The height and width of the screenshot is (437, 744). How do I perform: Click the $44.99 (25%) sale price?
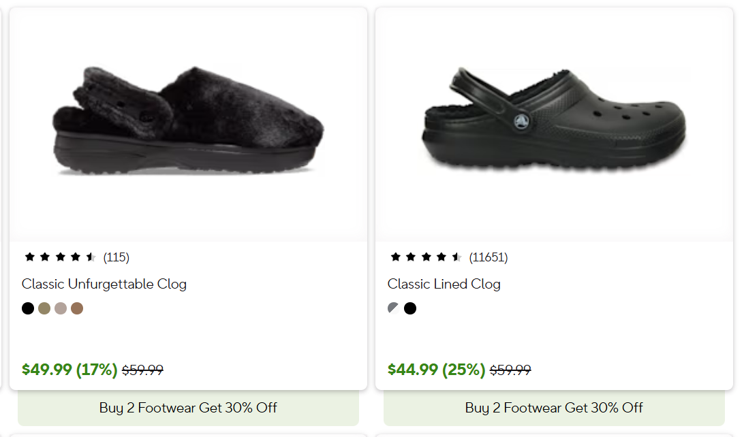[x=436, y=370]
